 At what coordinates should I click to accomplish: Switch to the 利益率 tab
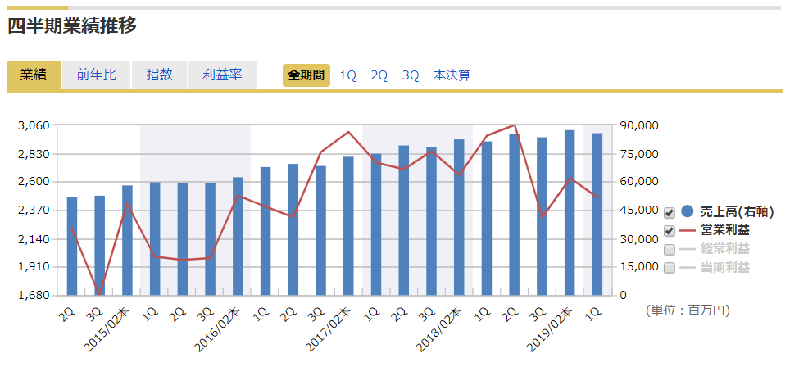(x=222, y=75)
